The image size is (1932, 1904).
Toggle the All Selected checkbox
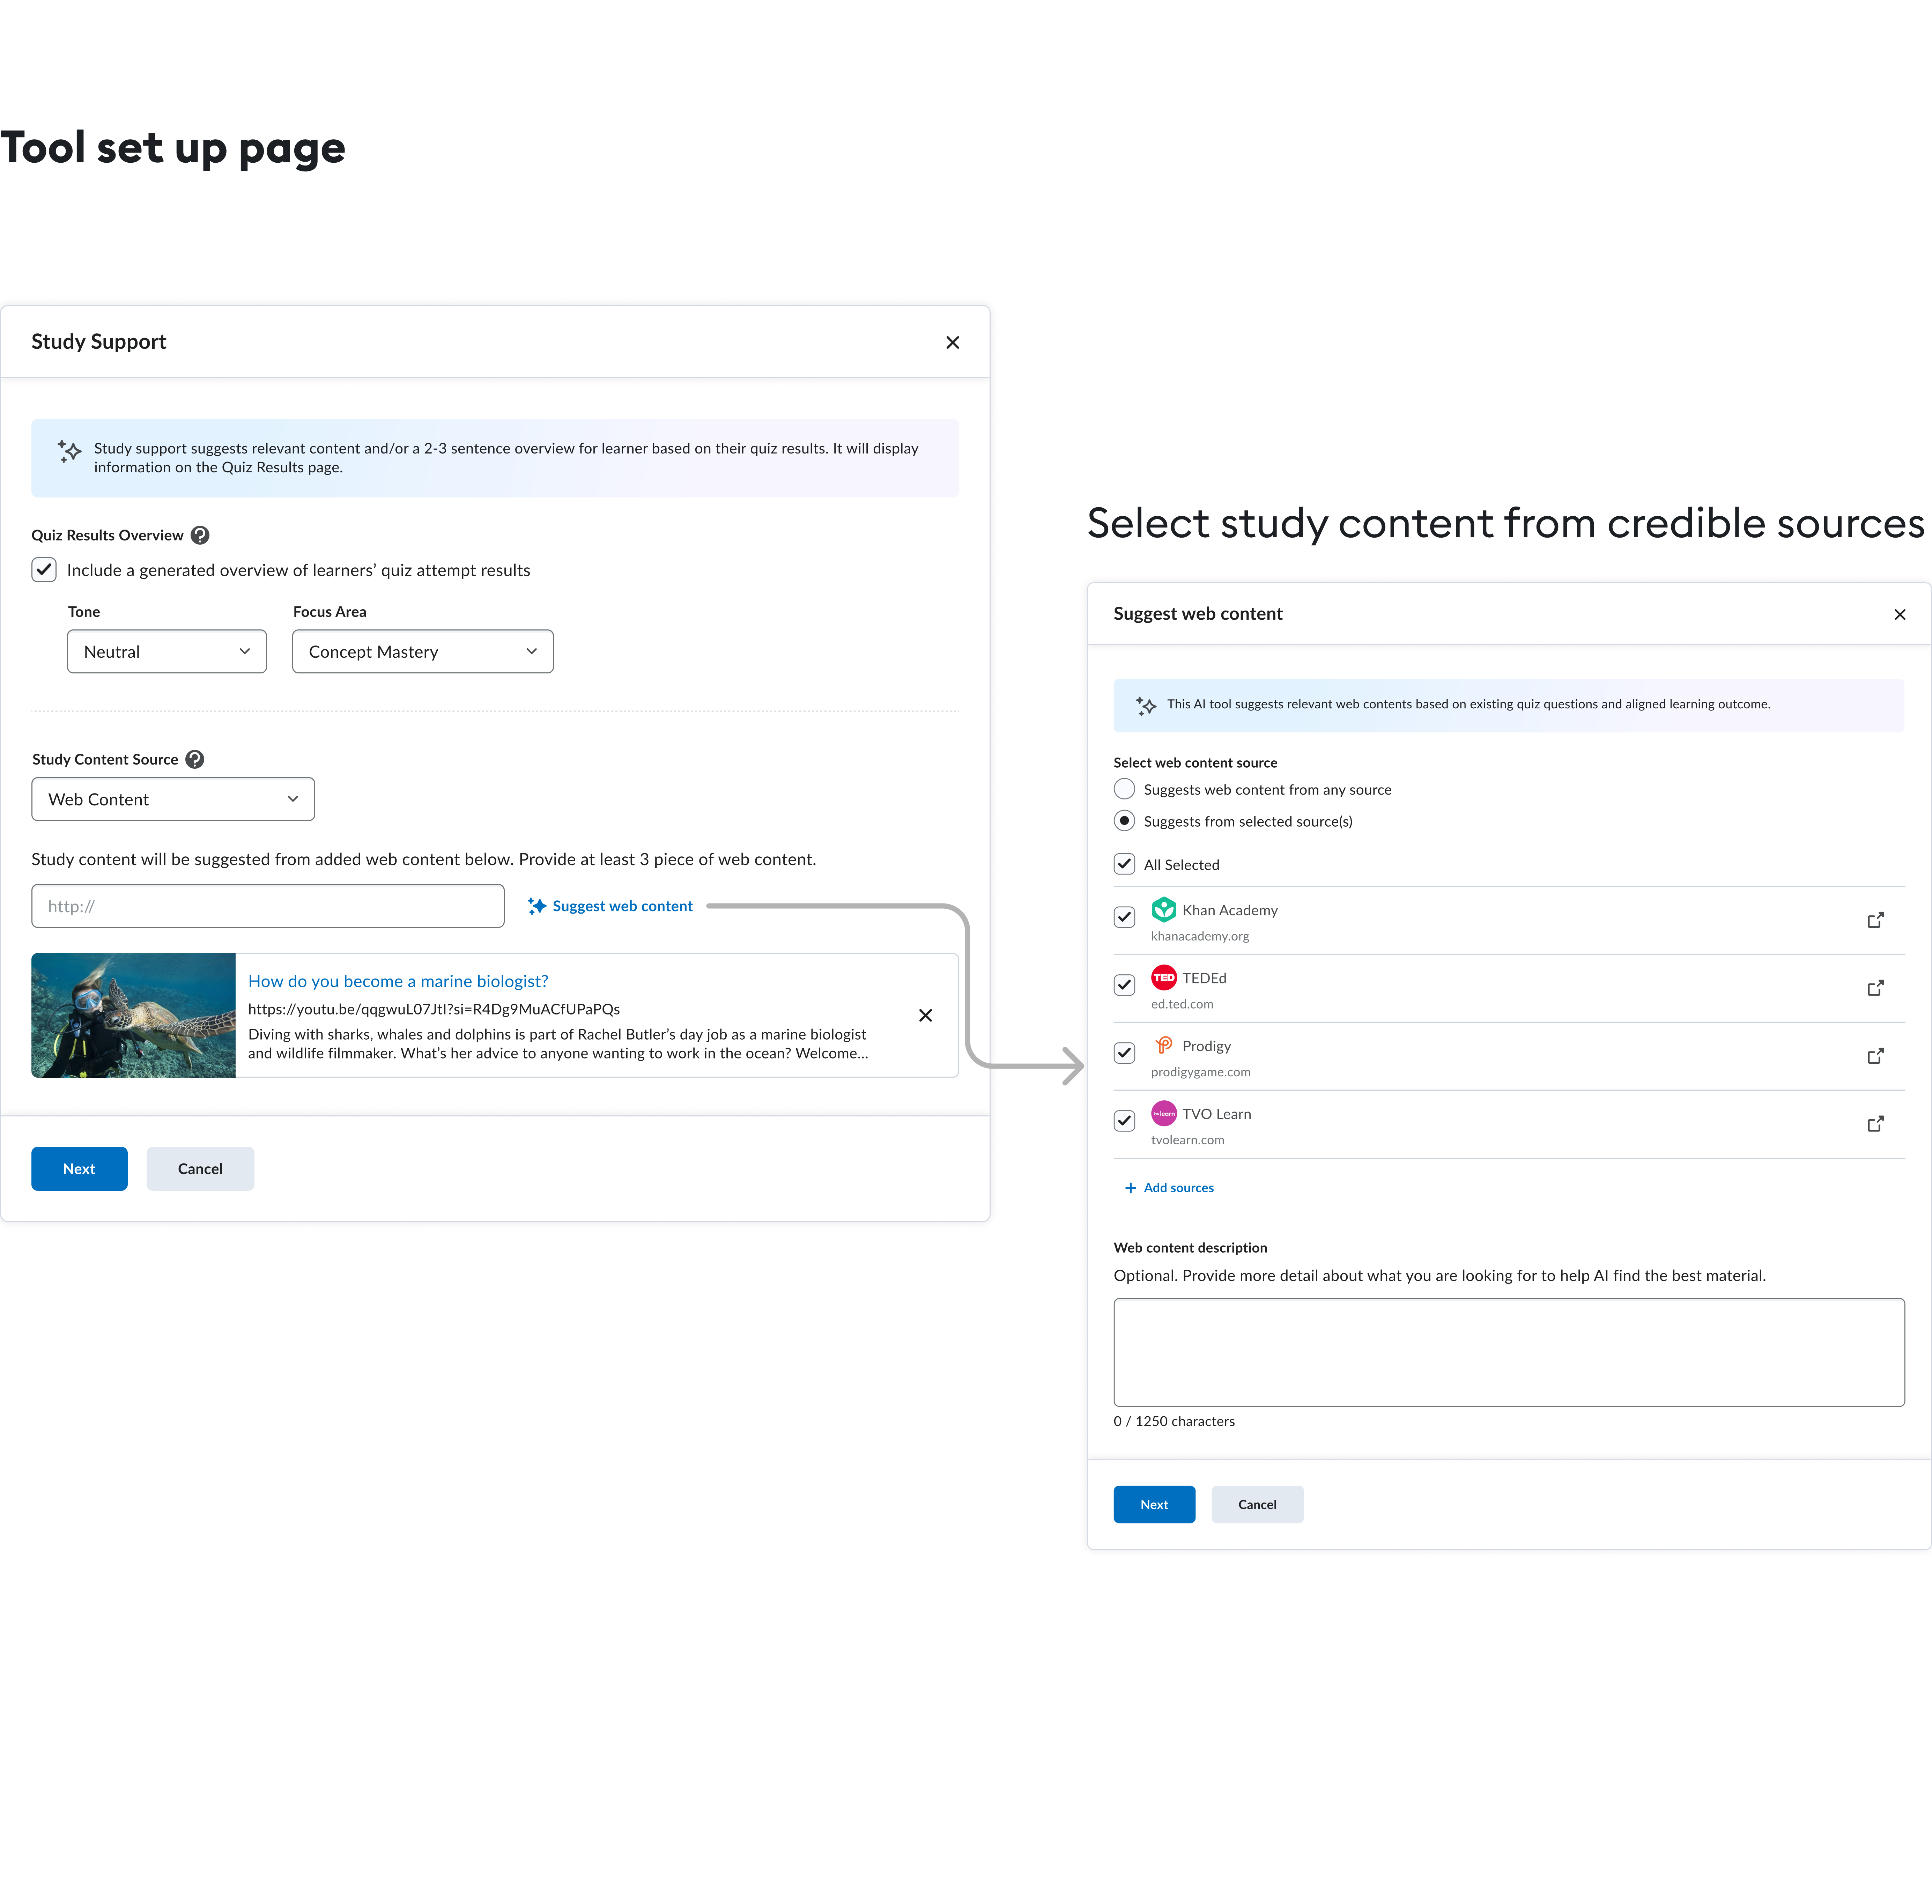point(1124,864)
